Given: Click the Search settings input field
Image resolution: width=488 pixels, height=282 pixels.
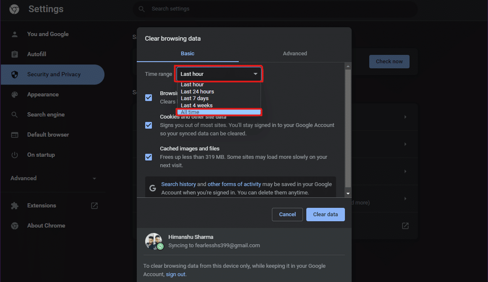Looking at the screenshot, I should [275, 9].
